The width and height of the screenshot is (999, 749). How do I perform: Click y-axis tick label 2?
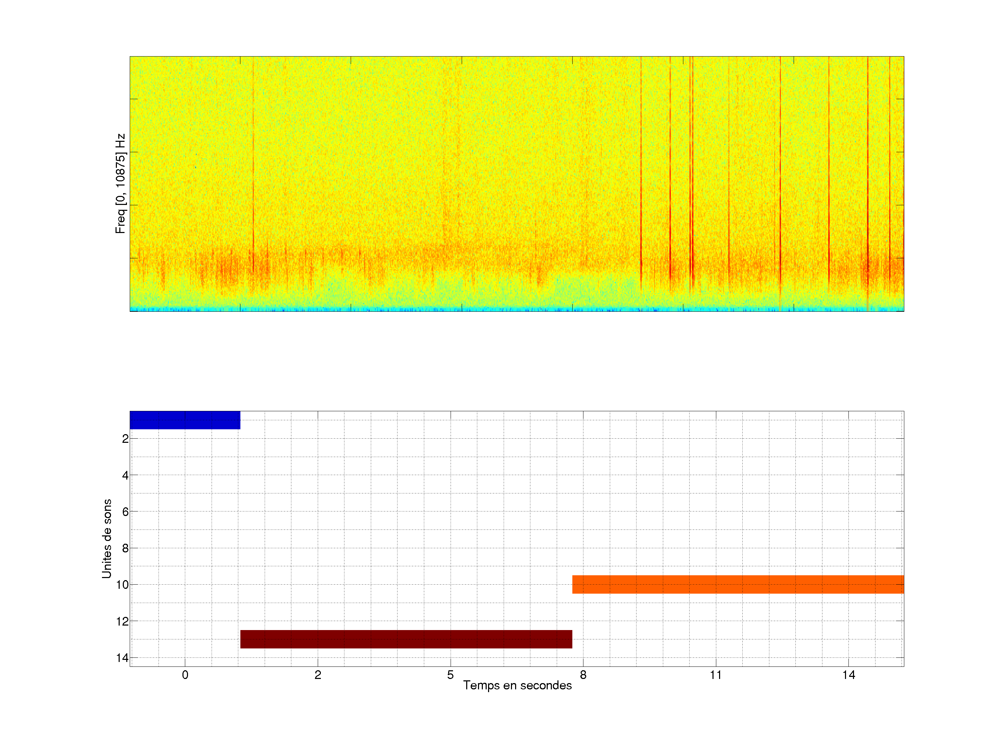[x=125, y=439]
